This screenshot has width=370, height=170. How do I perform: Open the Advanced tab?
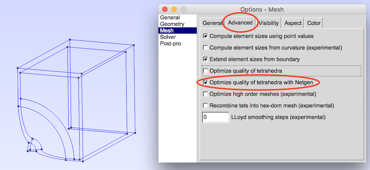point(240,23)
